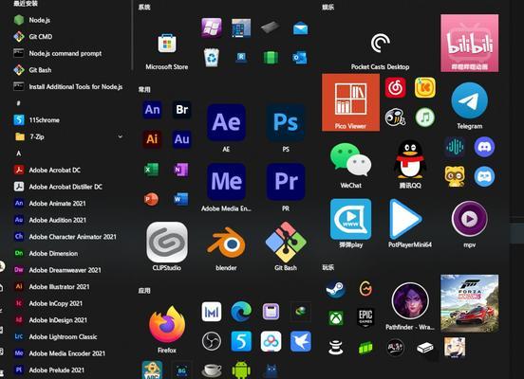This screenshot has width=524, height=379.
Task: Launch PowerPoint from the small tile
Action: (x=151, y=199)
